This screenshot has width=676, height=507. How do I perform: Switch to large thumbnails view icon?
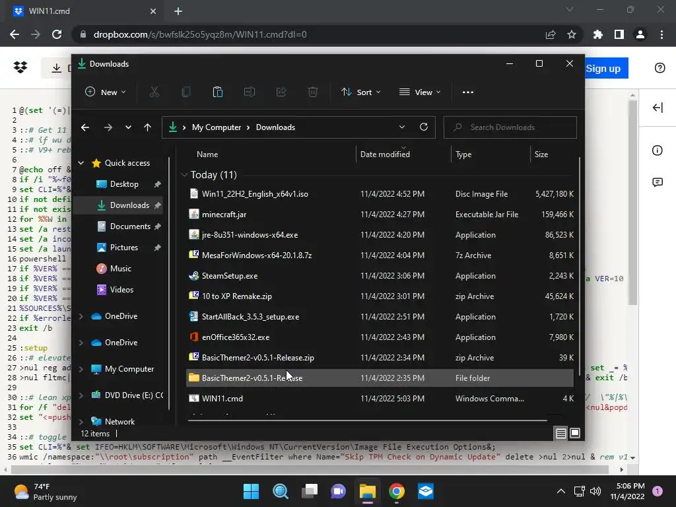tap(575, 433)
